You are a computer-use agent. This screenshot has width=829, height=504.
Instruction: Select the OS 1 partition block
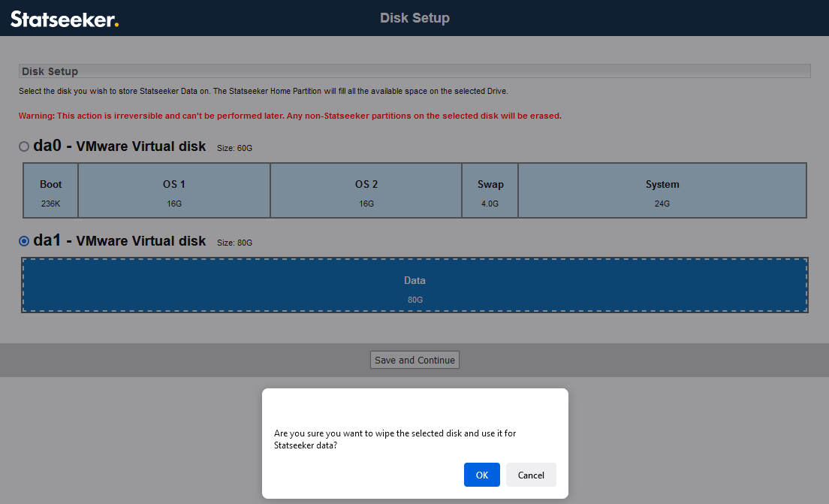click(x=174, y=191)
